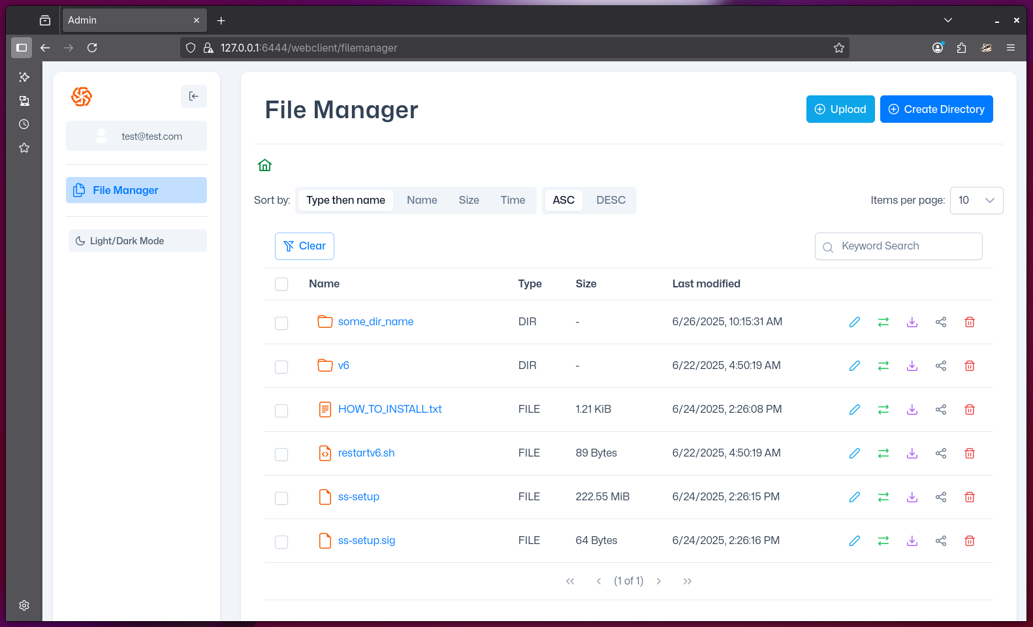1033x627 pixels.
Task: Download restartv6.sh
Action: point(912,453)
